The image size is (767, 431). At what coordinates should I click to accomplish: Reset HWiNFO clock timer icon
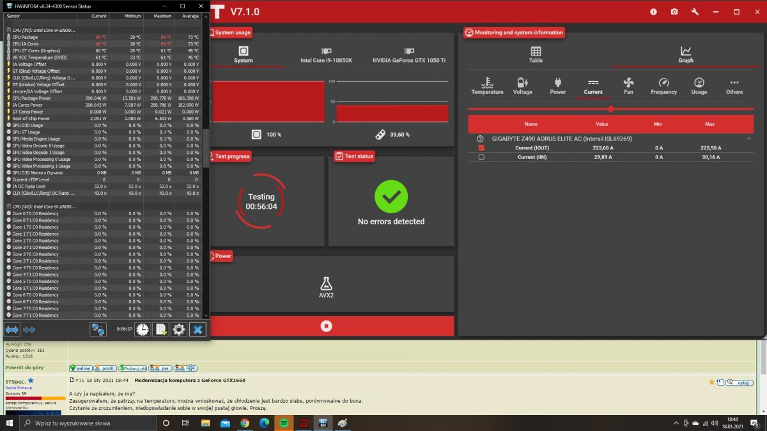click(142, 329)
